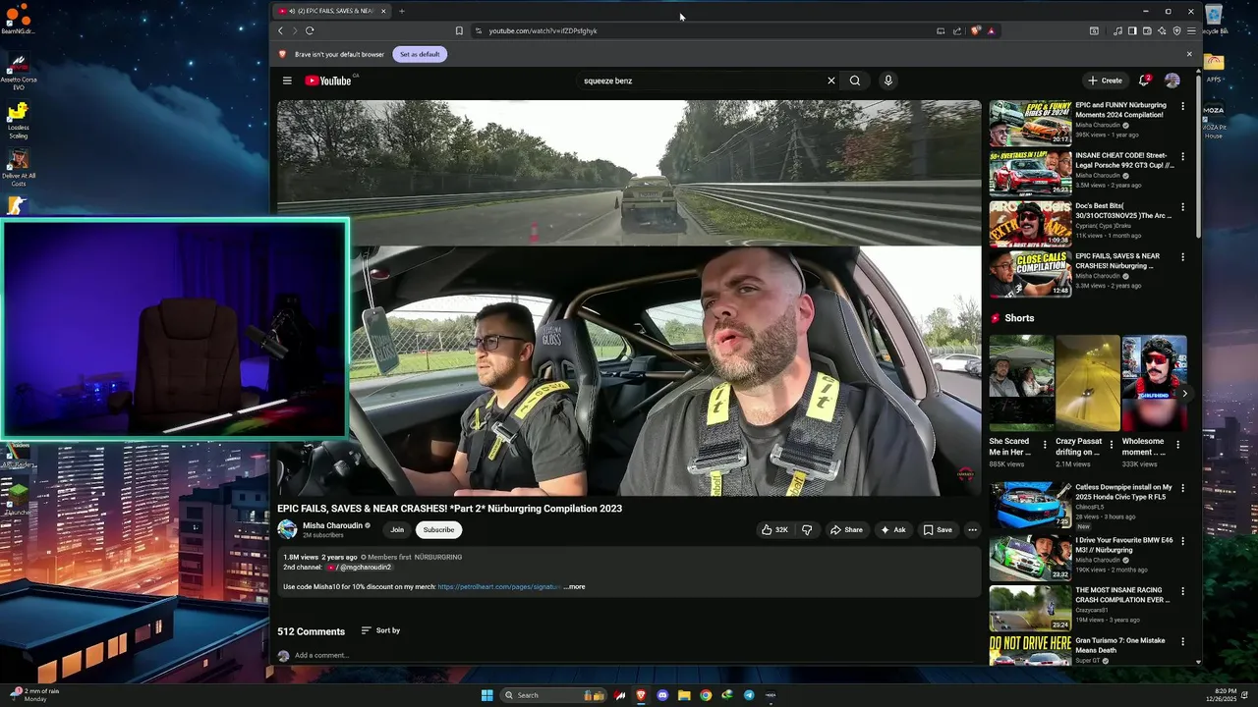Go back with browser back arrow
The image size is (1258, 707).
pos(280,30)
